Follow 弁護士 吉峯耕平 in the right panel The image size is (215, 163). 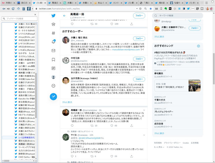click(x=195, y=28)
